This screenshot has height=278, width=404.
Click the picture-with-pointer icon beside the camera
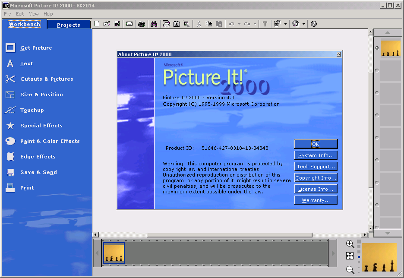pos(186,24)
